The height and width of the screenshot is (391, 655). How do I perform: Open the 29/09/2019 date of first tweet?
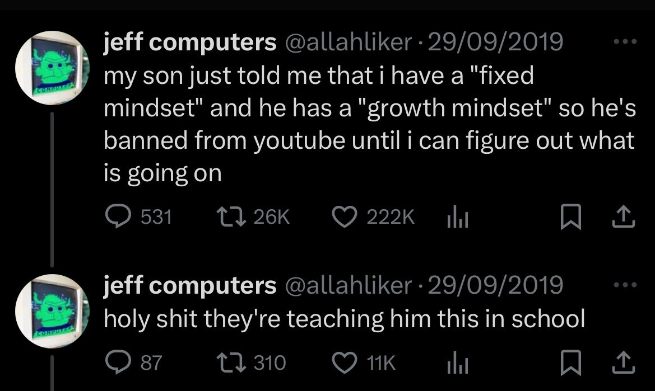click(x=495, y=42)
